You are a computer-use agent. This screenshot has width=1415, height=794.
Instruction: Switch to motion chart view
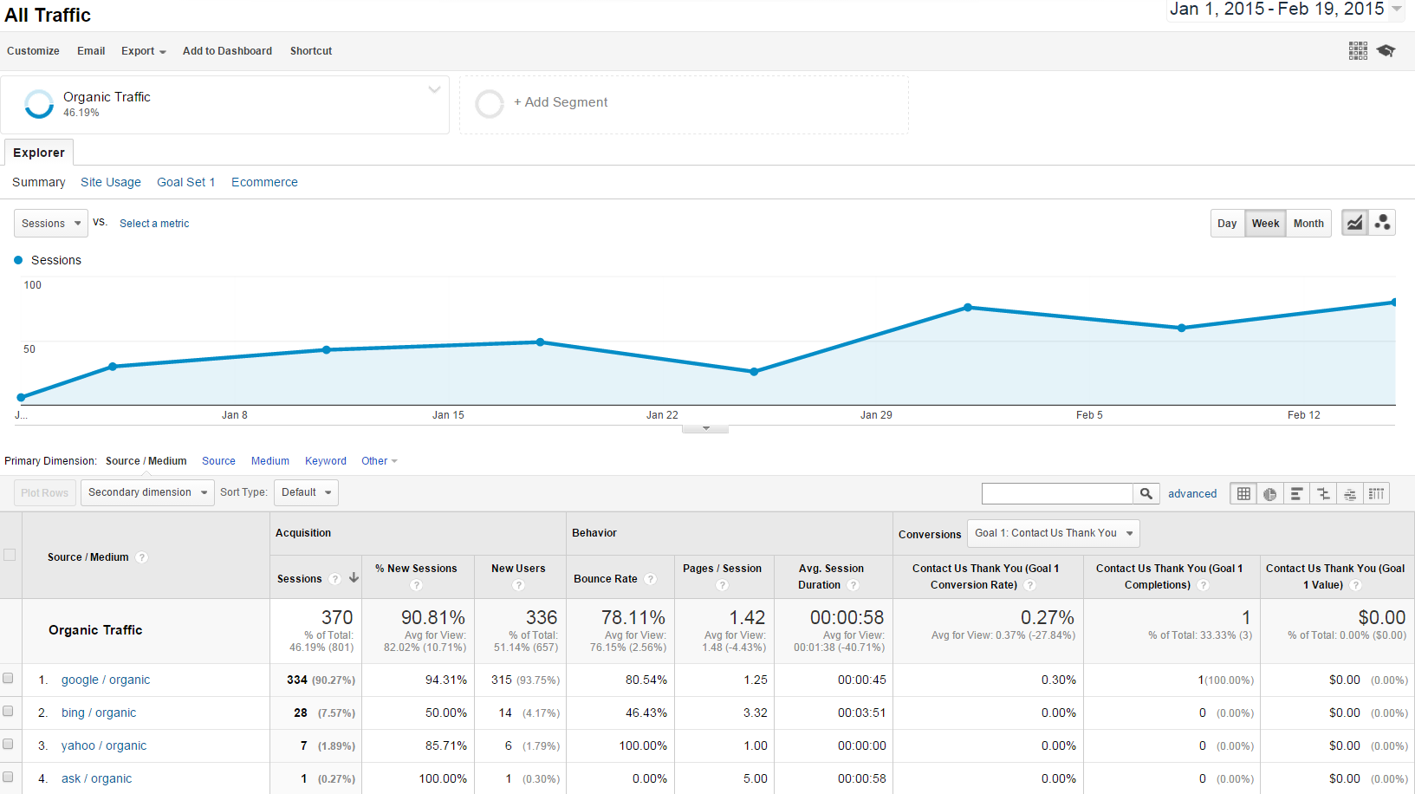(1382, 223)
